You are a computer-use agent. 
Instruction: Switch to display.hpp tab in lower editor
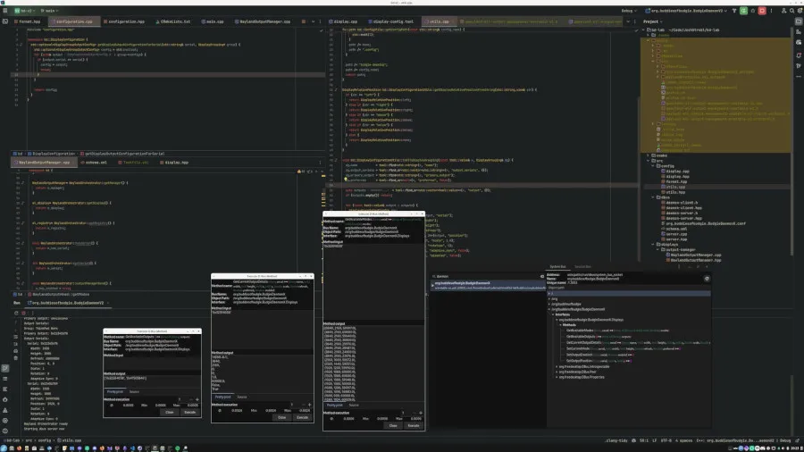(x=174, y=163)
